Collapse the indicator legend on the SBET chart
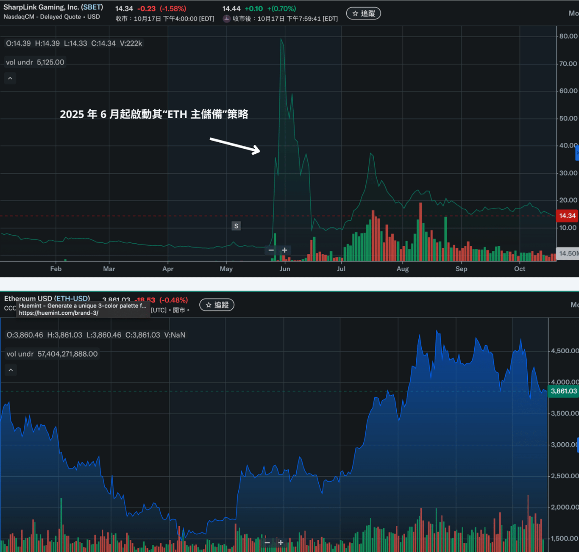 10,78
